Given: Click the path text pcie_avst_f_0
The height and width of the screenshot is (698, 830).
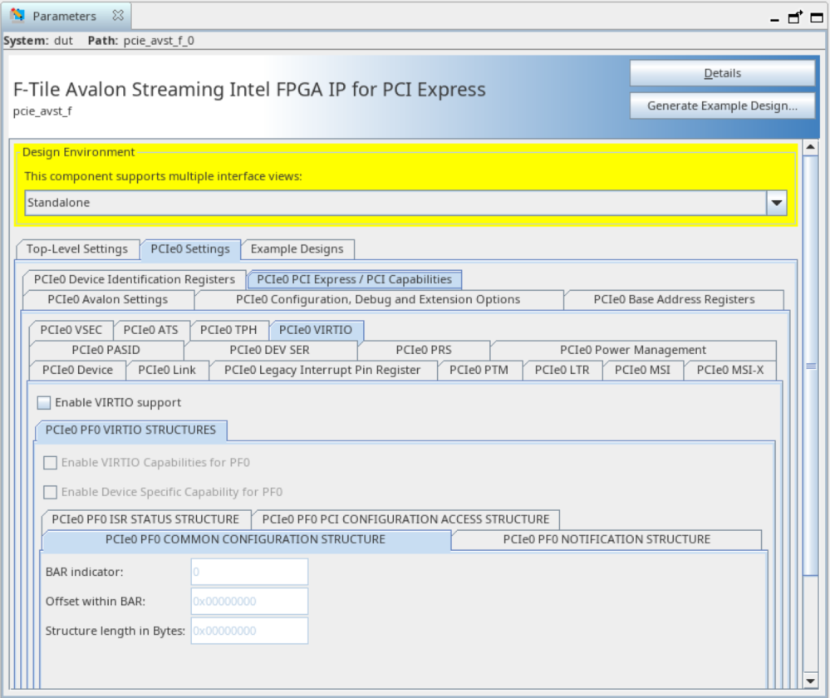Looking at the screenshot, I should 159,41.
